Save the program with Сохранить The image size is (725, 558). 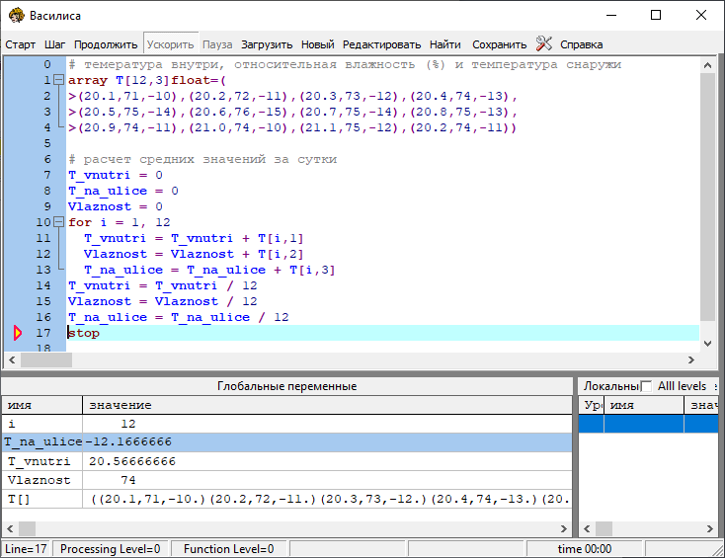pos(499,44)
